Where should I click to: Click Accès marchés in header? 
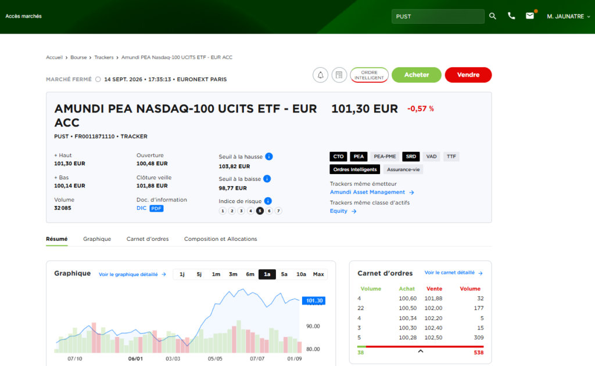tap(23, 16)
